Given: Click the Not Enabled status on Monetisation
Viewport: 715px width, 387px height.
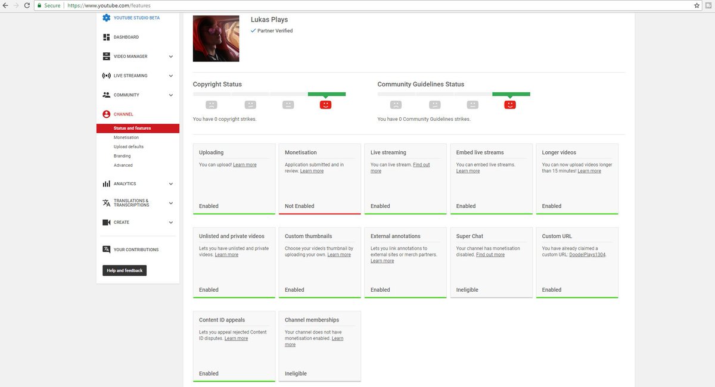Looking at the screenshot, I should [300, 206].
